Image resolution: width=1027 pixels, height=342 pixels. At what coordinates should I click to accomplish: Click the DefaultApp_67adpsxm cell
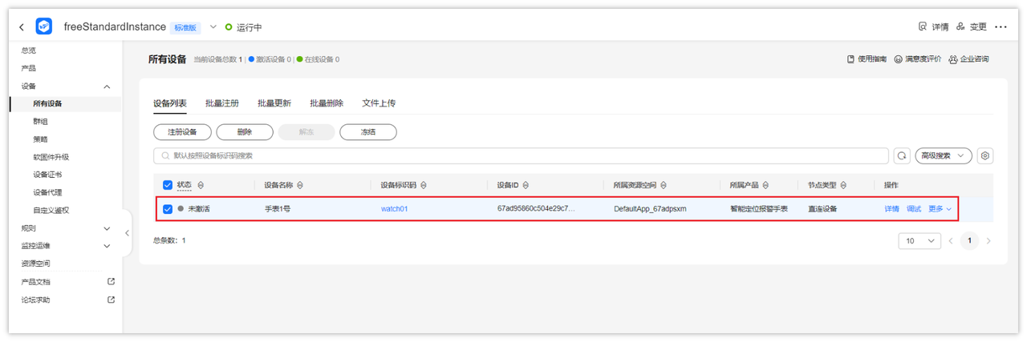[650, 209]
